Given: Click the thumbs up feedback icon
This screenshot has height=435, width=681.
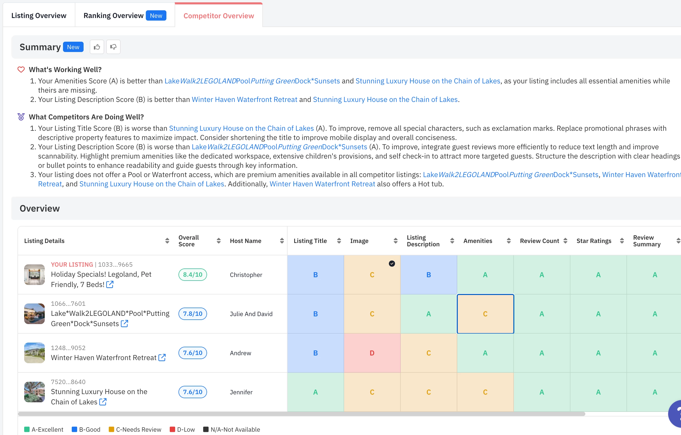Looking at the screenshot, I should click(97, 47).
